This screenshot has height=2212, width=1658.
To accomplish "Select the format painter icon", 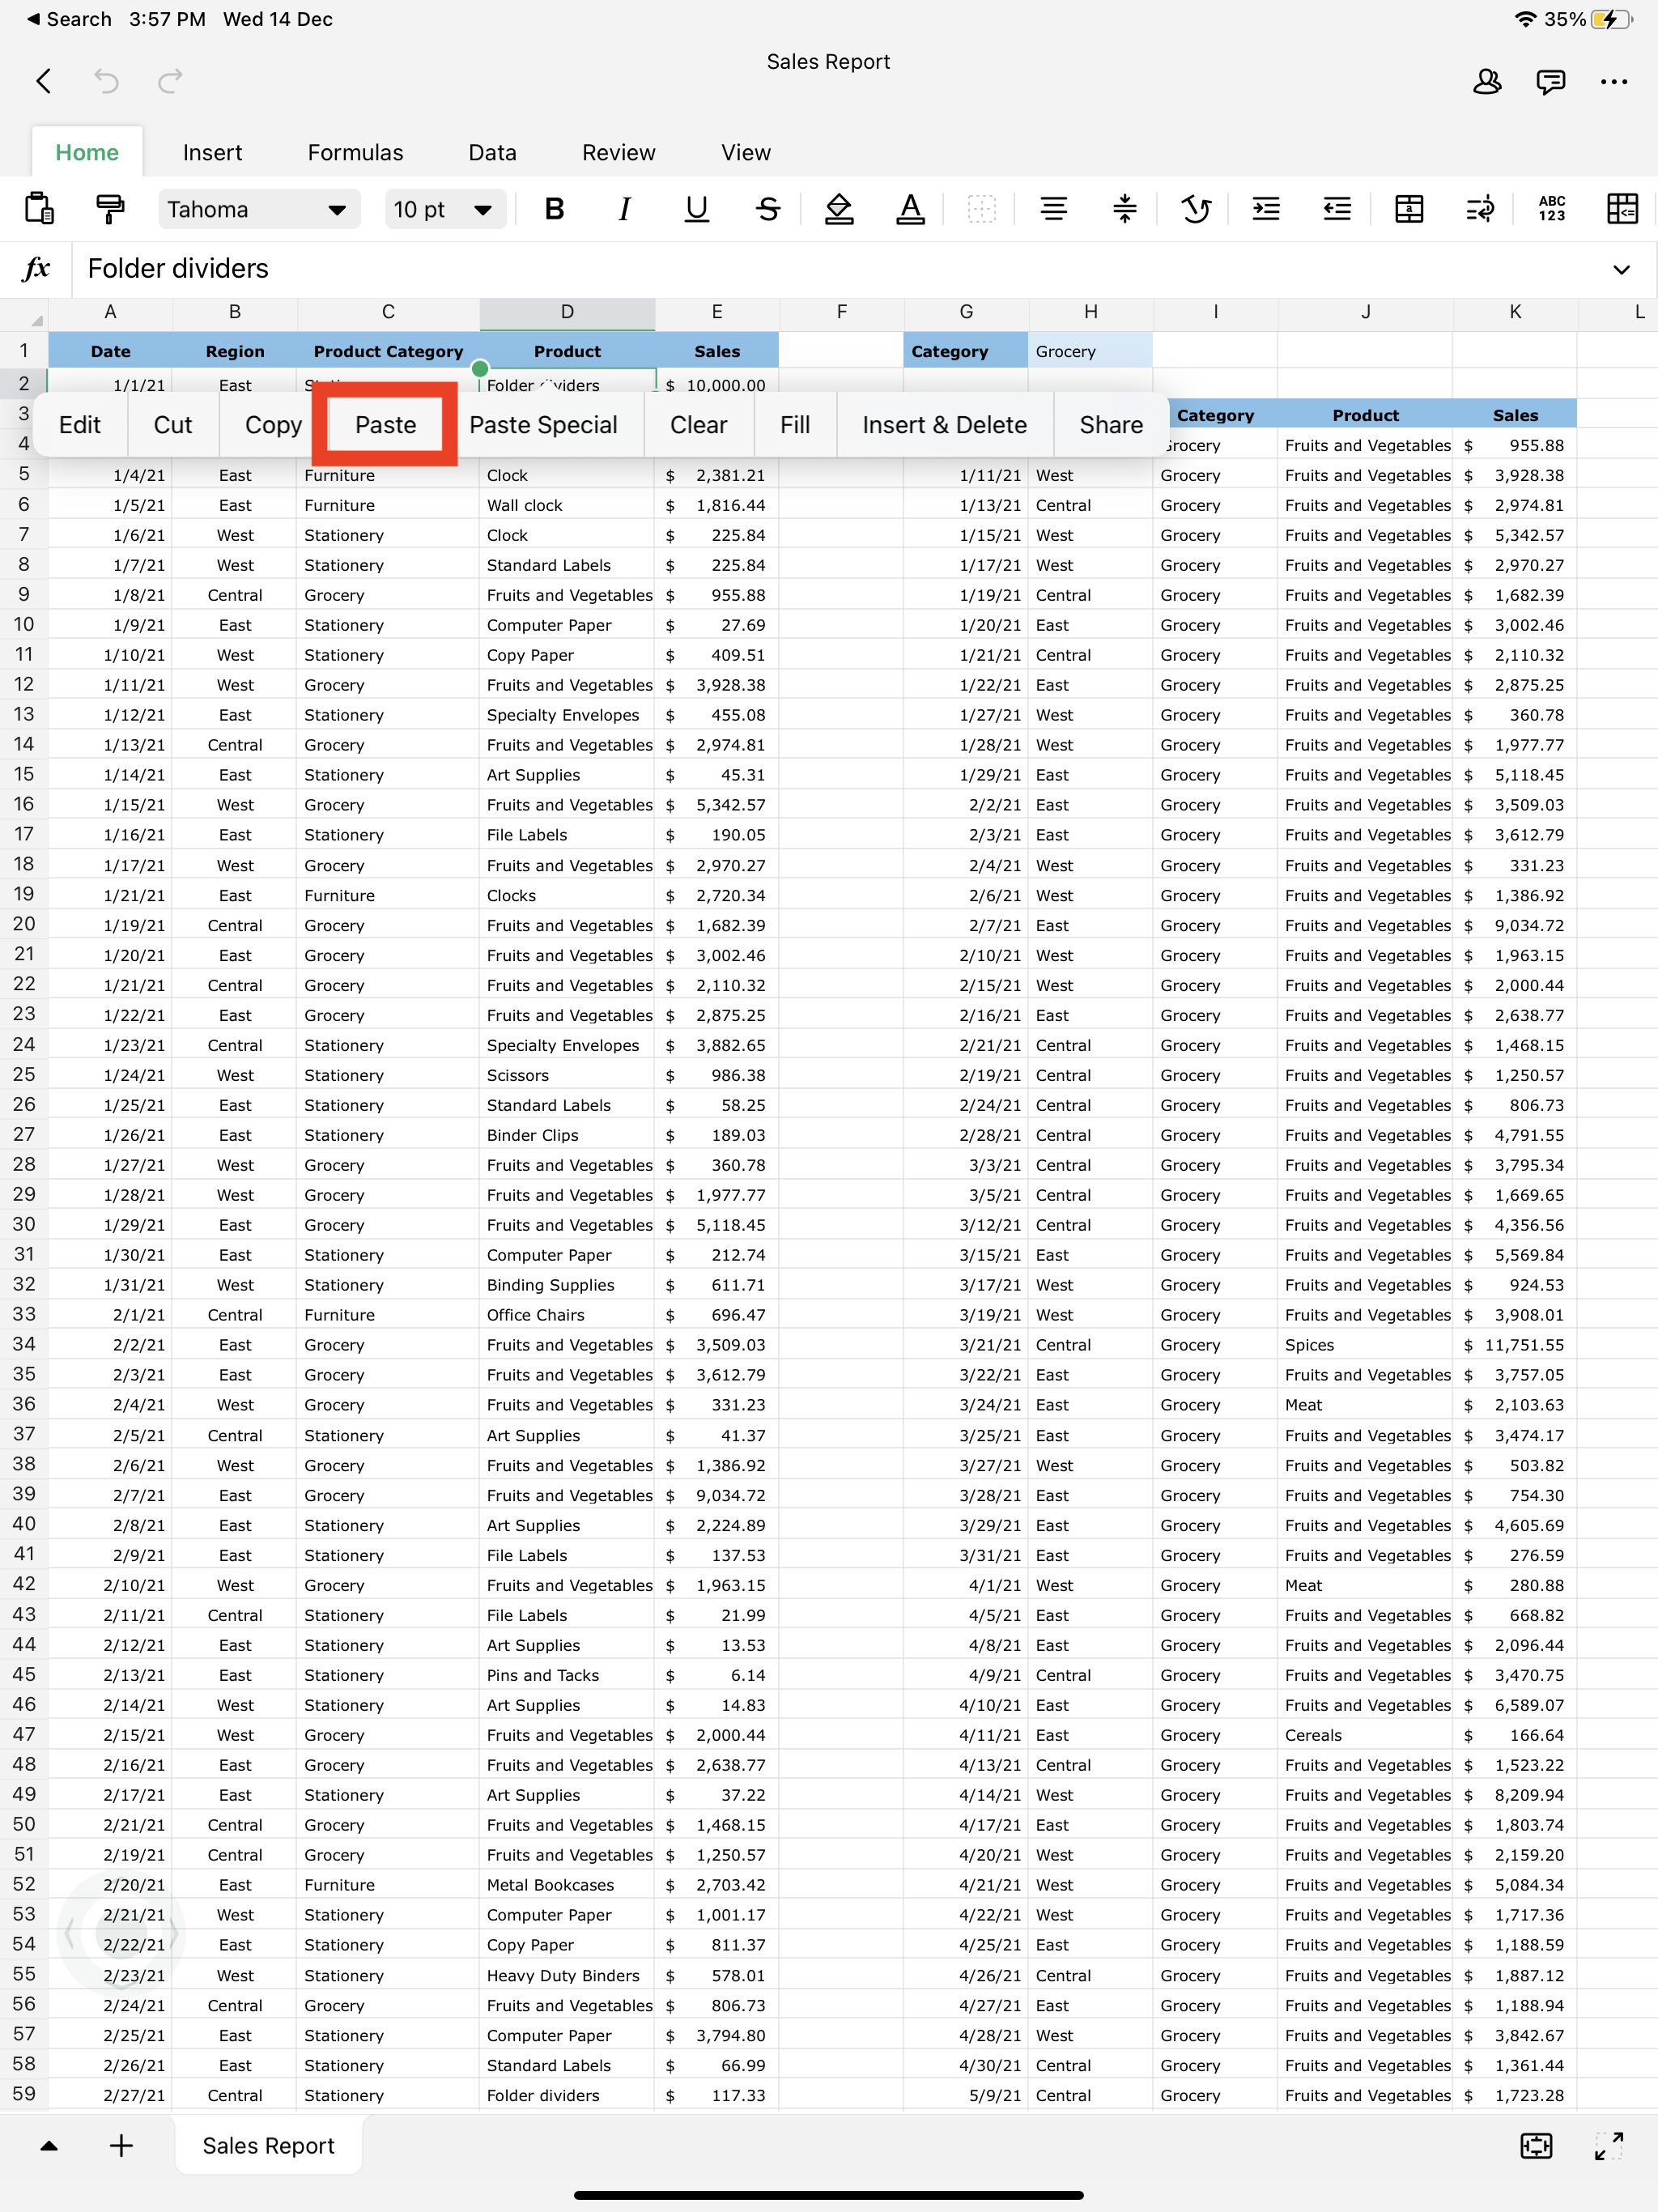I will coord(109,209).
